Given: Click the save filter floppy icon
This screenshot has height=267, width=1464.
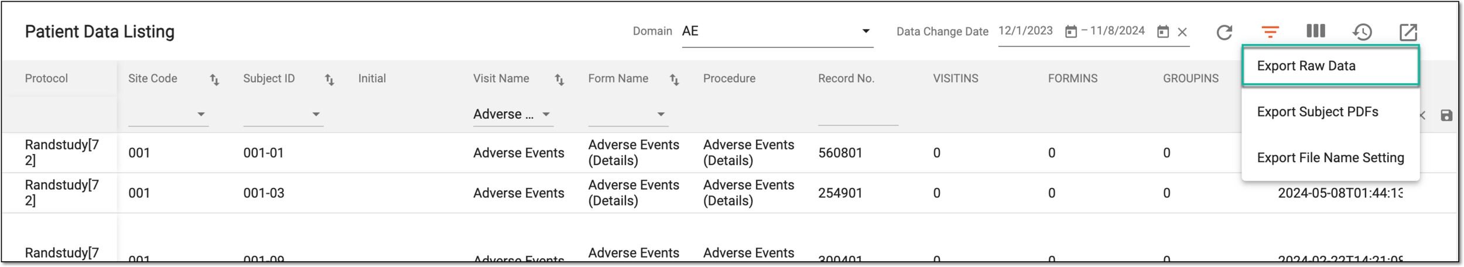Looking at the screenshot, I should click(1446, 115).
